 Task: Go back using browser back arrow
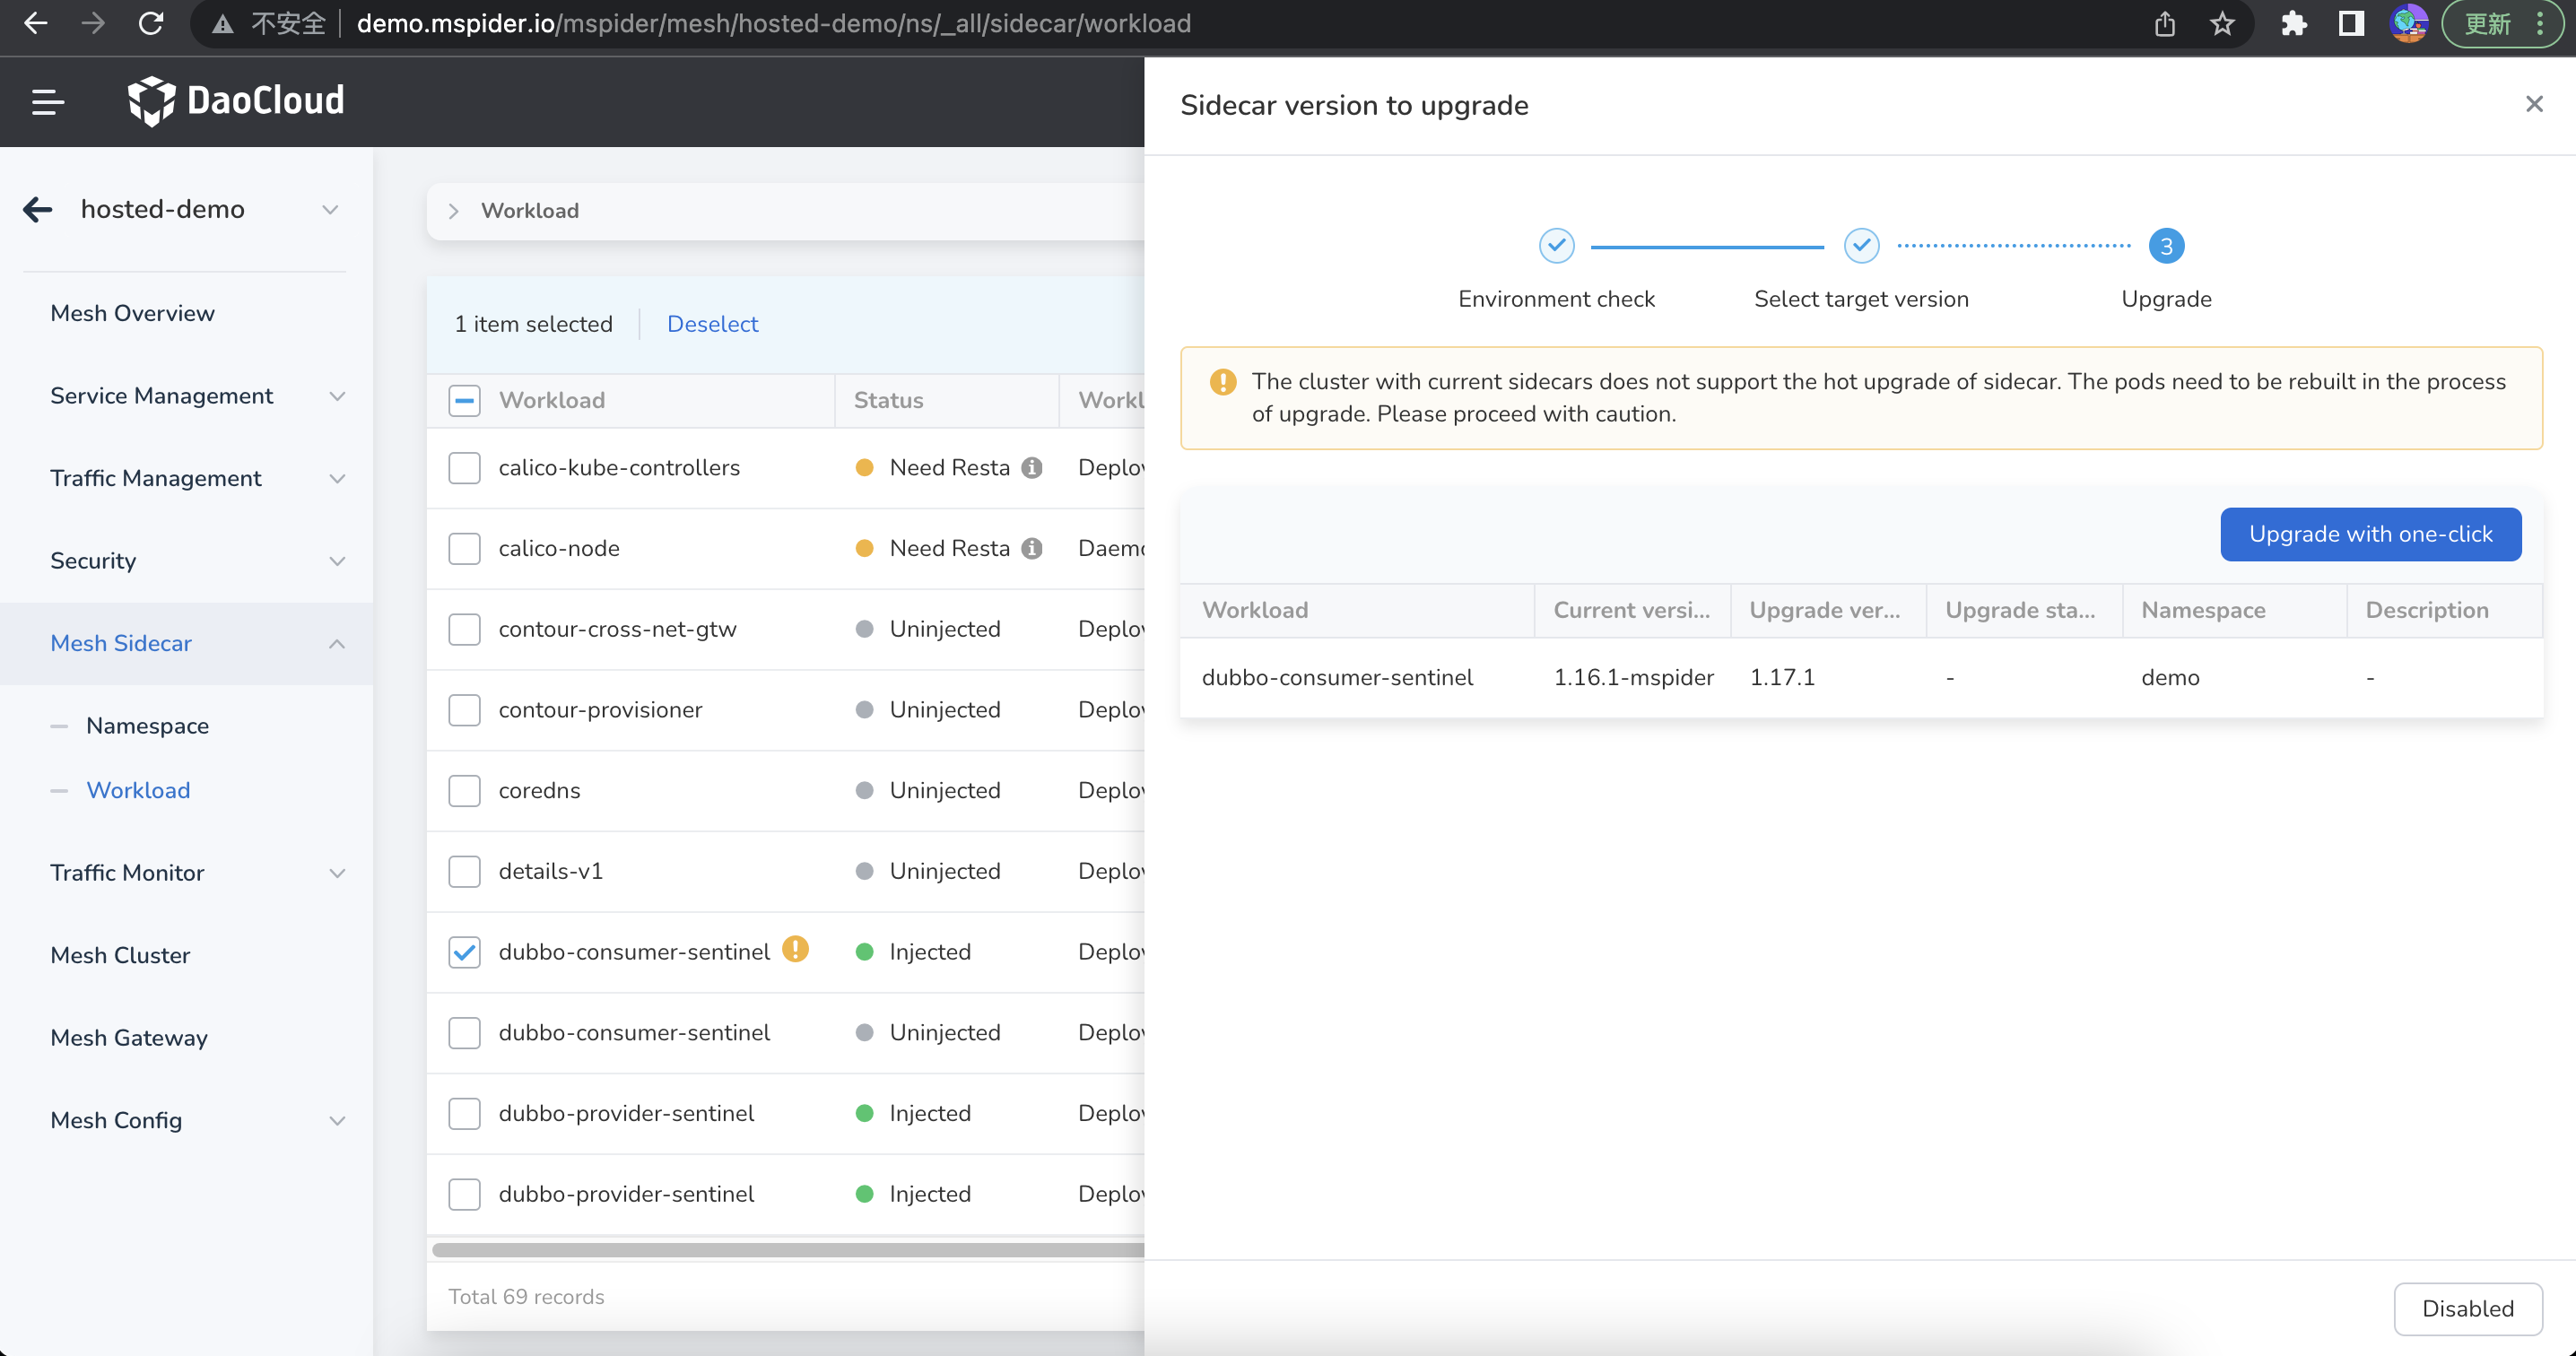point(36,23)
